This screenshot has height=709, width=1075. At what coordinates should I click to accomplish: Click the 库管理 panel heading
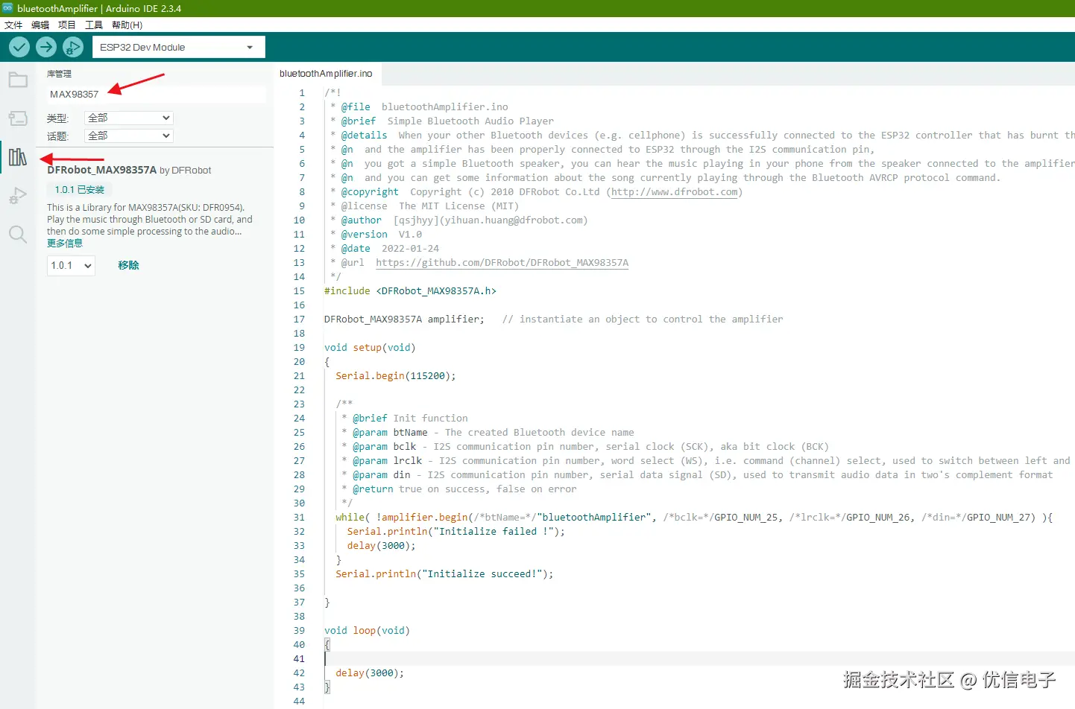[60, 74]
